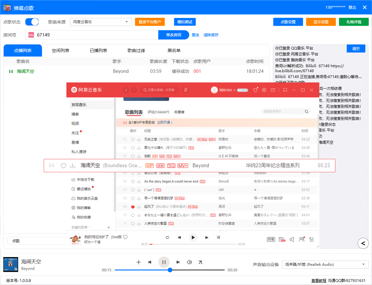Open the playlist queue icon in 网易云音乐

click(312, 239)
